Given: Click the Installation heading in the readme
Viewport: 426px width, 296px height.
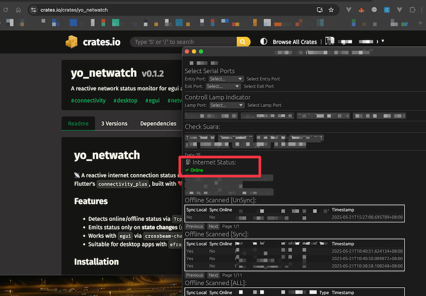Looking at the screenshot, I should [96, 262].
